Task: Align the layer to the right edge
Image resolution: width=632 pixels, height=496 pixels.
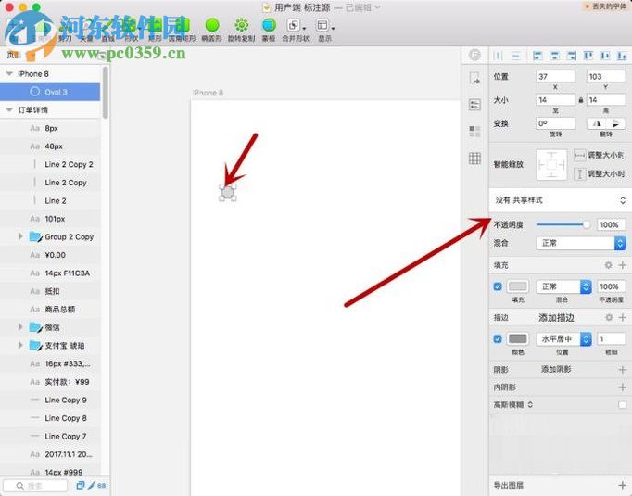Action: coord(571,56)
